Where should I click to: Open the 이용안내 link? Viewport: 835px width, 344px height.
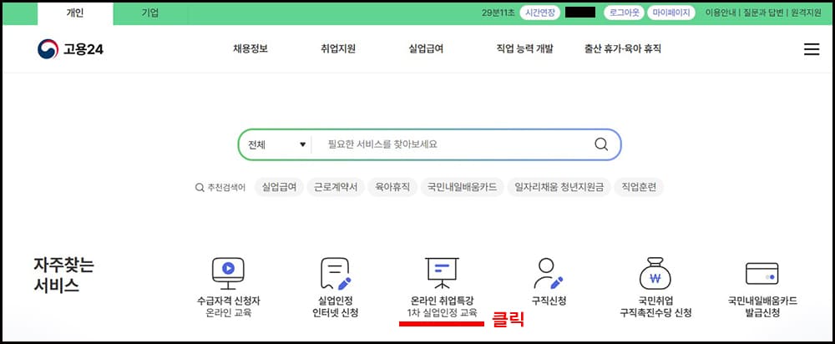pyautogui.click(x=721, y=13)
